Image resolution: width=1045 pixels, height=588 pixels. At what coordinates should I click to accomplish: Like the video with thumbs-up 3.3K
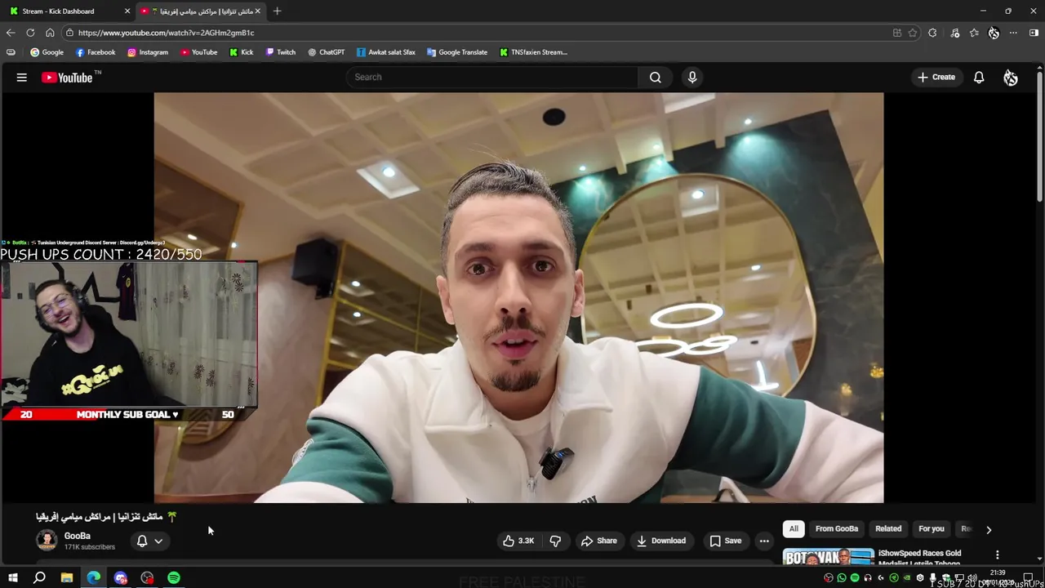(x=518, y=541)
